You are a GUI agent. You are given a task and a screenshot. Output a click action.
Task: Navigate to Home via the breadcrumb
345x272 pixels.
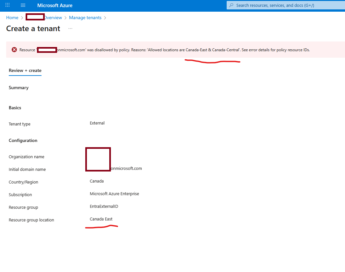[12, 18]
